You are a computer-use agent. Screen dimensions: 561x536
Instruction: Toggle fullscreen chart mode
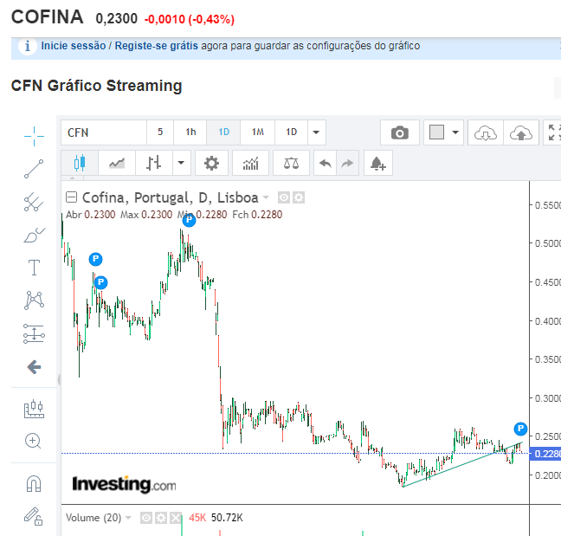point(553,132)
